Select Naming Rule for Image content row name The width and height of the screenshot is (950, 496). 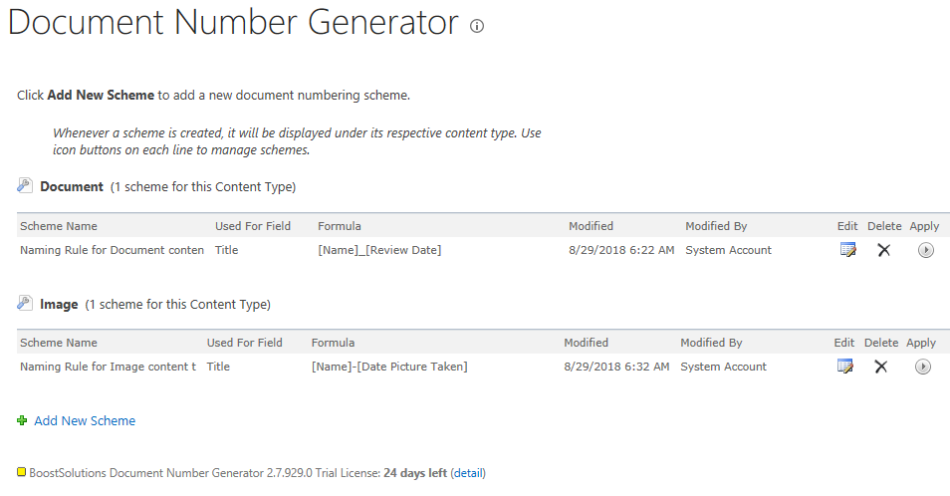pos(108,367)
